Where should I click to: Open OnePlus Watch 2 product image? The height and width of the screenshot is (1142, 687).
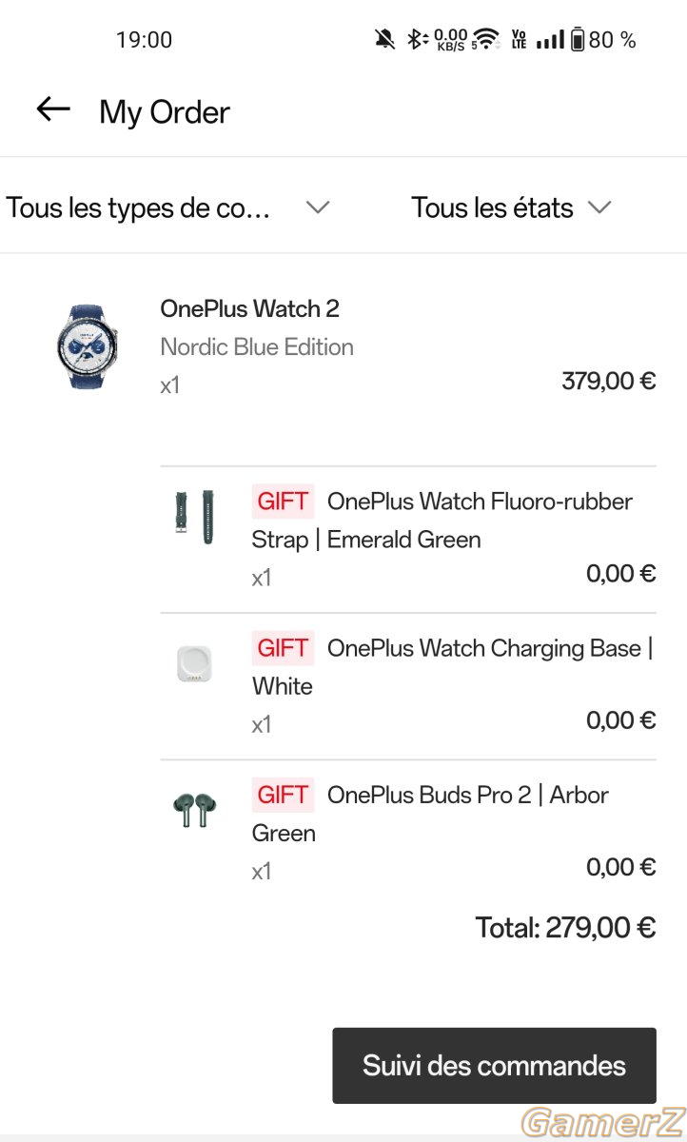pyautogui.click(x=88, y=346)
